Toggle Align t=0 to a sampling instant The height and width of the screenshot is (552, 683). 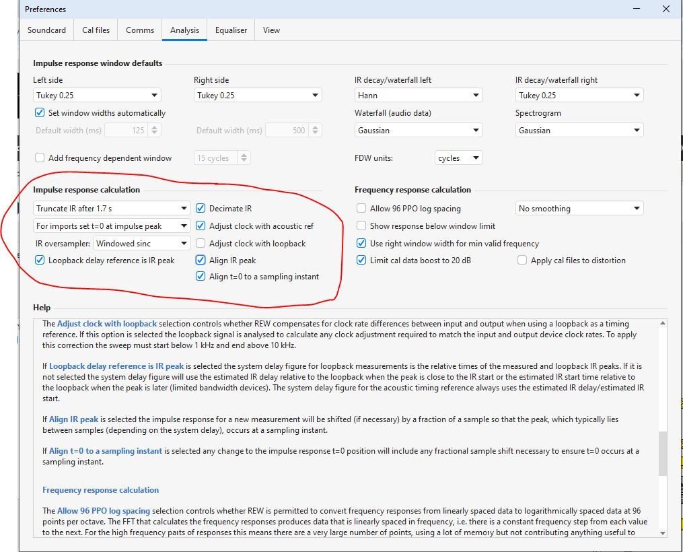click(x=201, y=276)
